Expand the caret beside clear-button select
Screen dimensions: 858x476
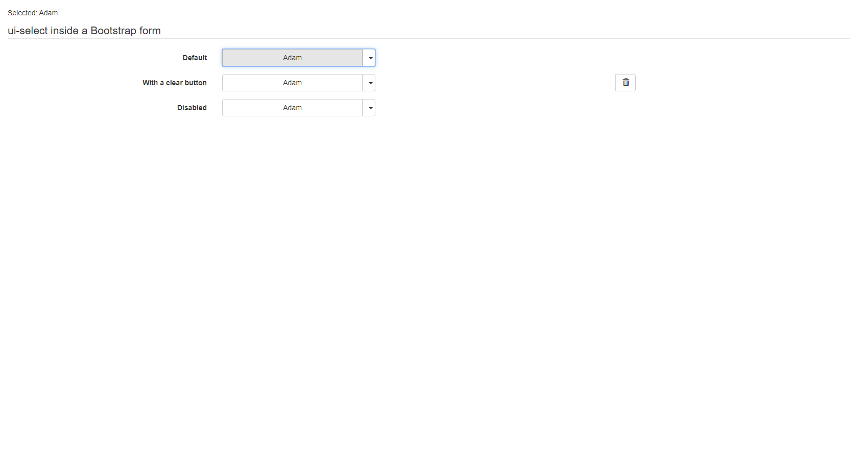tap(369, 83)
